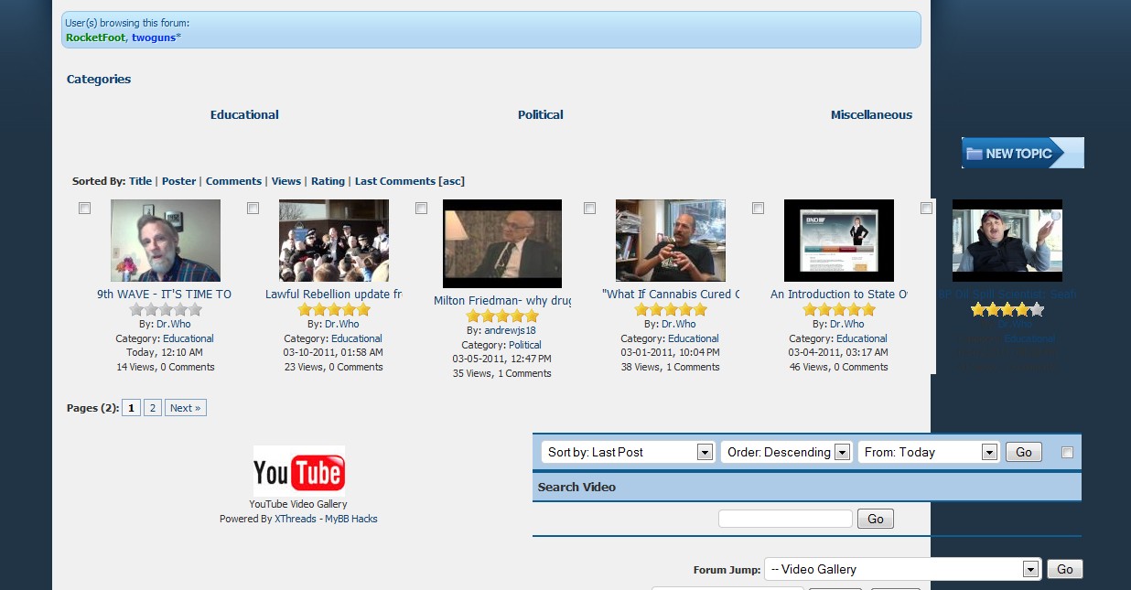Click the star rating under Milton Friedman video
The height and width of the screenshot is (590, 1131).
click(502, 316)
